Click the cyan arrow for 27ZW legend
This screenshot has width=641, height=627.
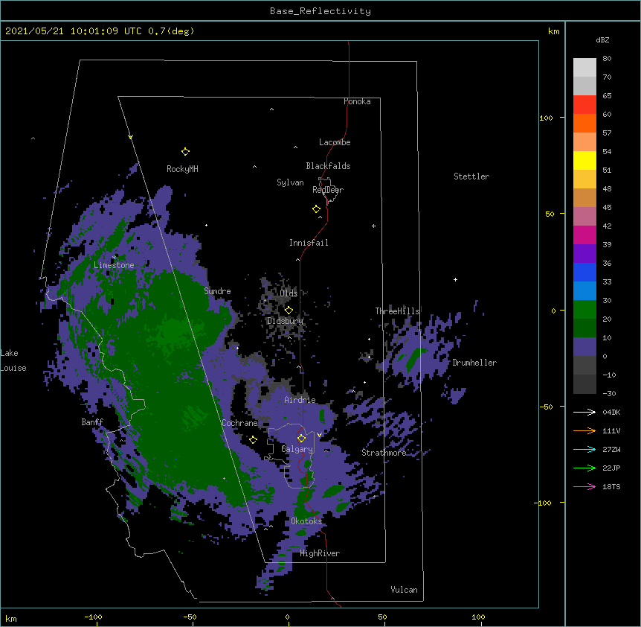584,449
